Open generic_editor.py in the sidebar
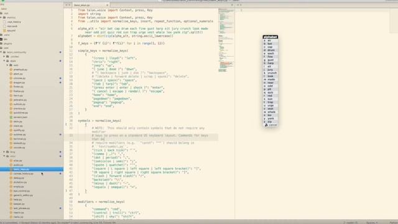 [23, 195]
